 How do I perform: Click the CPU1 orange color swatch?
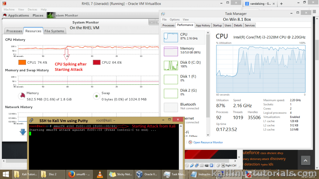click(22, 62)
